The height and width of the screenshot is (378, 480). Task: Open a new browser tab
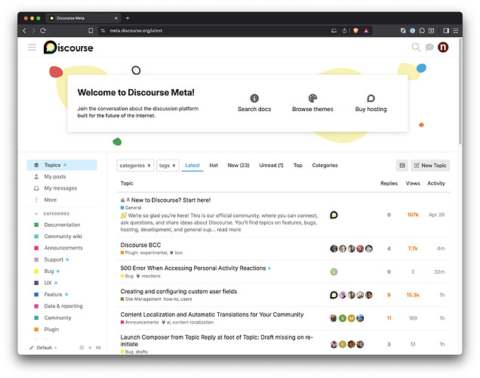click(x=128, y=18)
